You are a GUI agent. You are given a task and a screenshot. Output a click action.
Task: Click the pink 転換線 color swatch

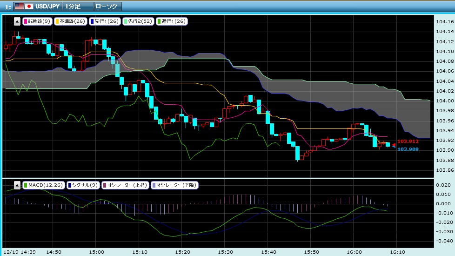click(26, 21)
